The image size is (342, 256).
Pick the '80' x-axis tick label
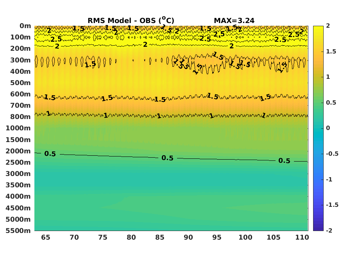(131, 237)
